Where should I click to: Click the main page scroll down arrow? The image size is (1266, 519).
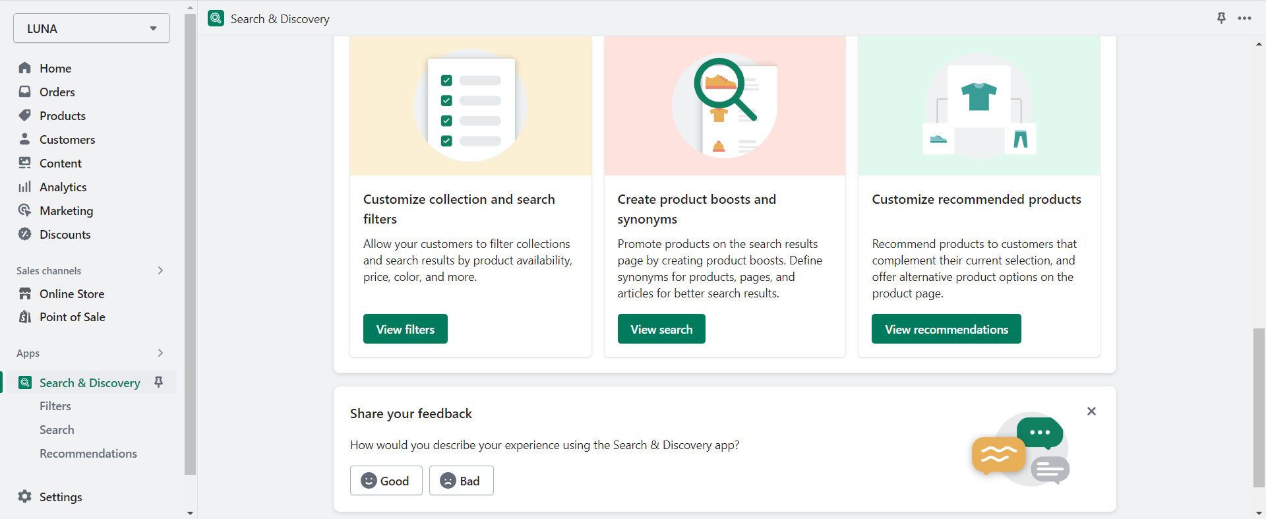(x=1259, y=513)
